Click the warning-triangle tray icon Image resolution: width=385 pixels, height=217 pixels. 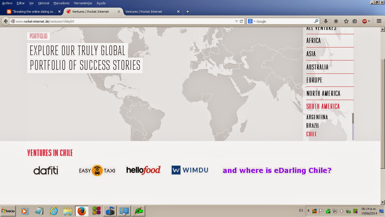point(314,211)
